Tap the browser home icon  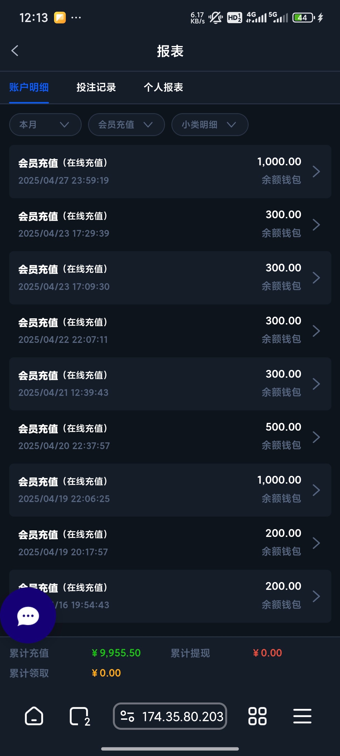tap(34, 716)
